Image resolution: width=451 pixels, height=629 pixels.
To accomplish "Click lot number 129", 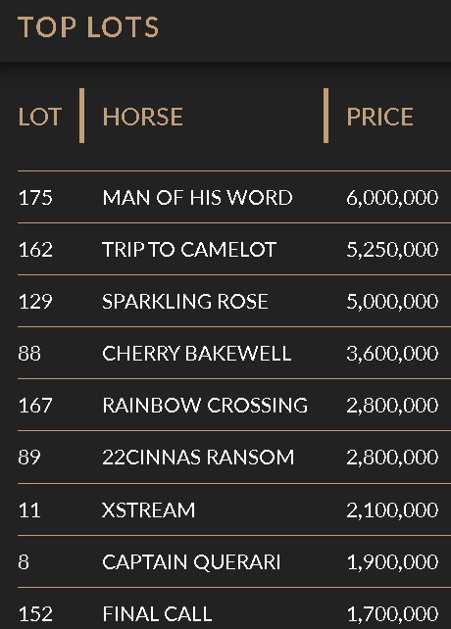I will (x=35, y=301).
